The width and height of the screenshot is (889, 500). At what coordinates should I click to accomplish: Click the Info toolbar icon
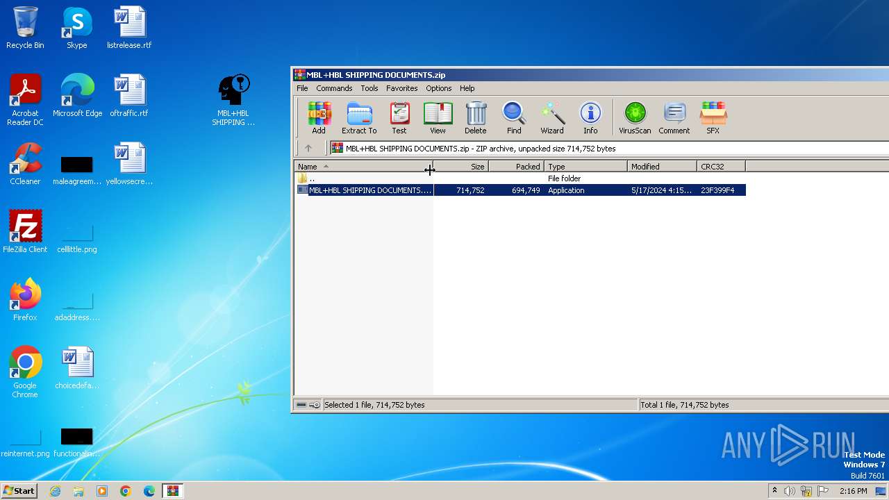590,117
